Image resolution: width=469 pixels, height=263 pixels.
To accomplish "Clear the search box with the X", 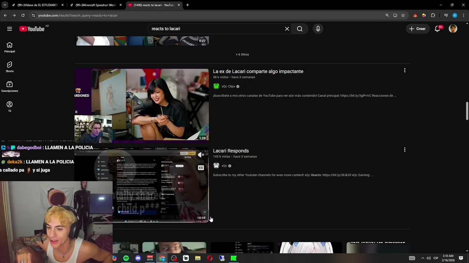I will 287,29.
